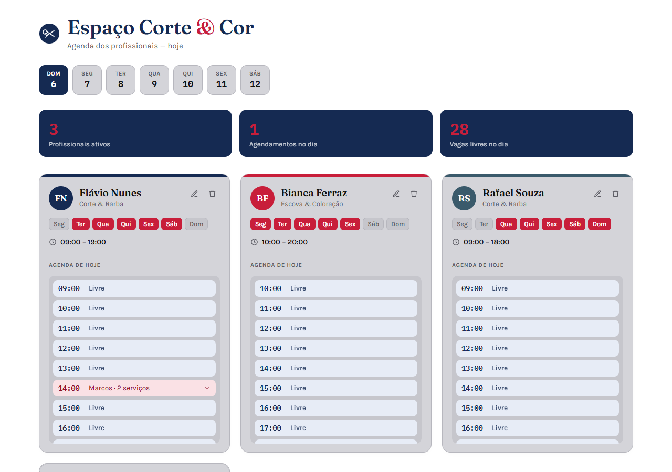672x472 pixels.
Task: Switch to QUI 10 day tab
Action: tap(188, 80)
